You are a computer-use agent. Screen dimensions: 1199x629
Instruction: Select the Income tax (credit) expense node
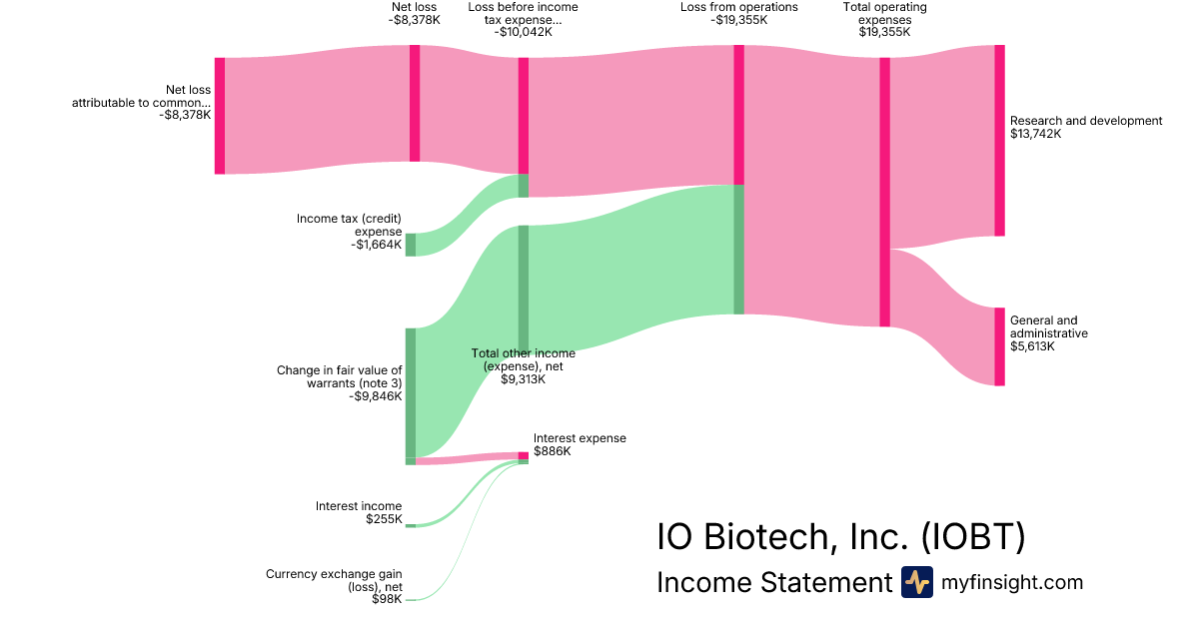click(x=411, y=245)
